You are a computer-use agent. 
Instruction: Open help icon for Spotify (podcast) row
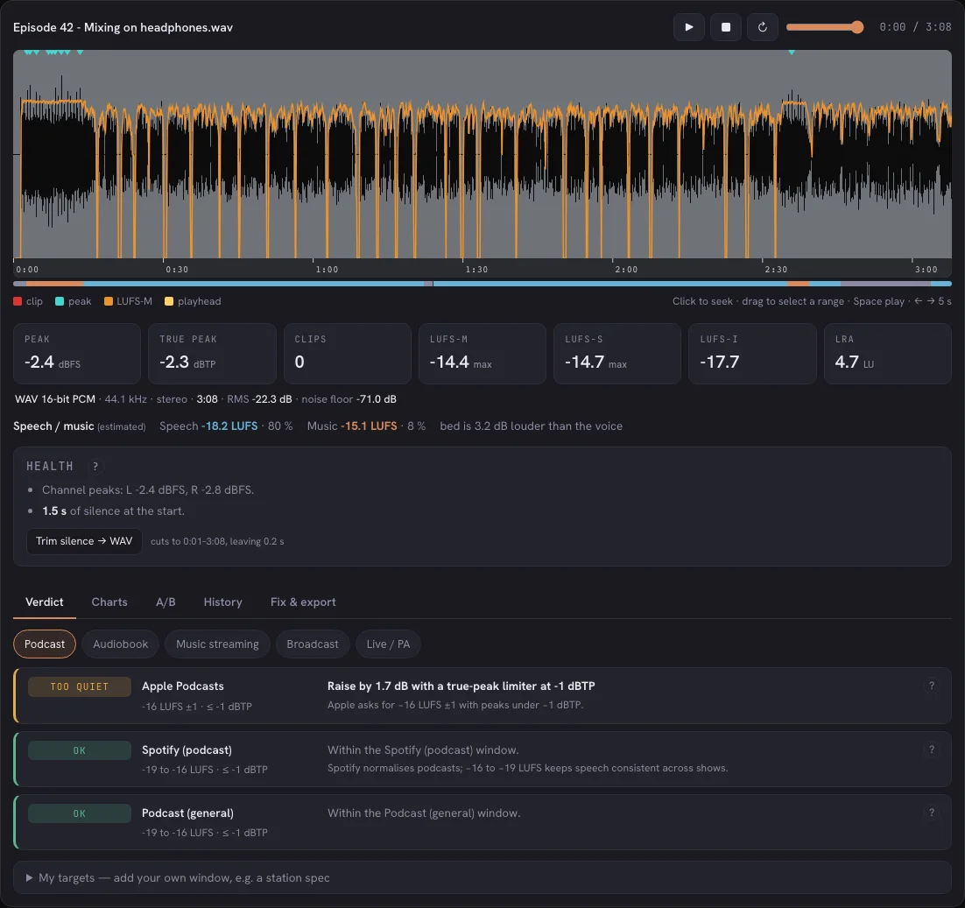(x=931, y=750)
